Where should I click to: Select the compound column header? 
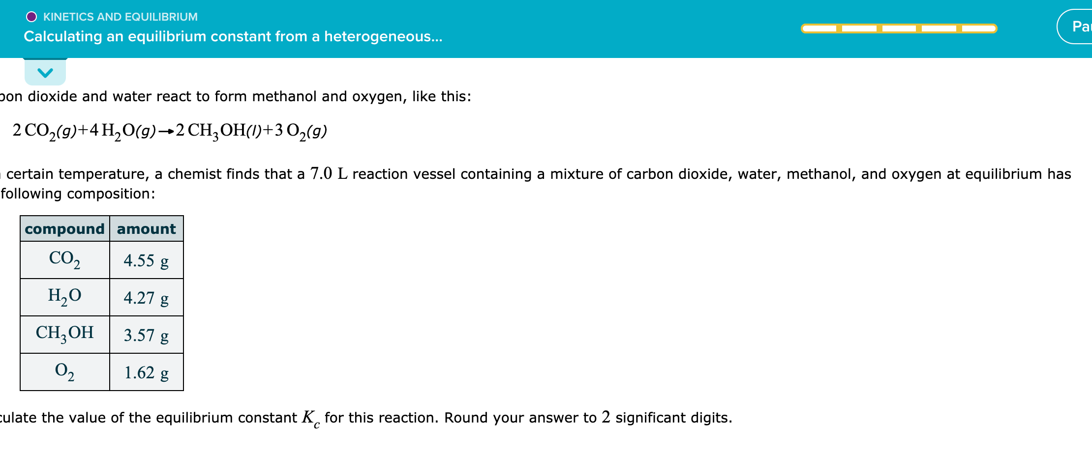(x=64, y=228)
